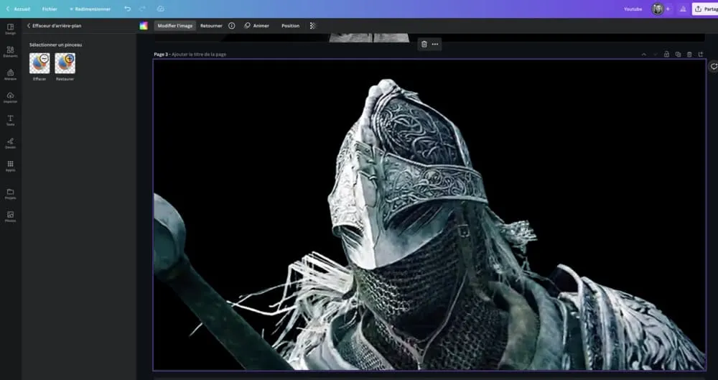
Task: Add collaborator with plus button
Action: (x=668, y=9)
